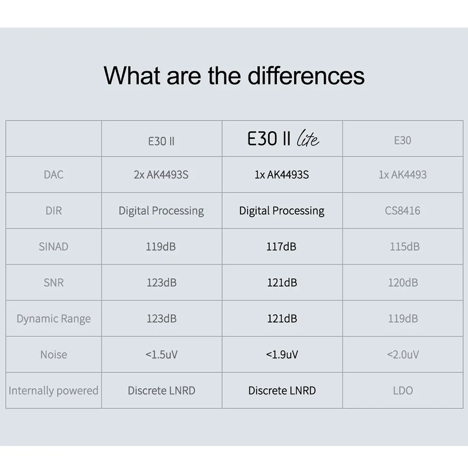Select the 119dB SINAD value
The width and height of the screenshot is (468, 468).
[x=161, y=247]
